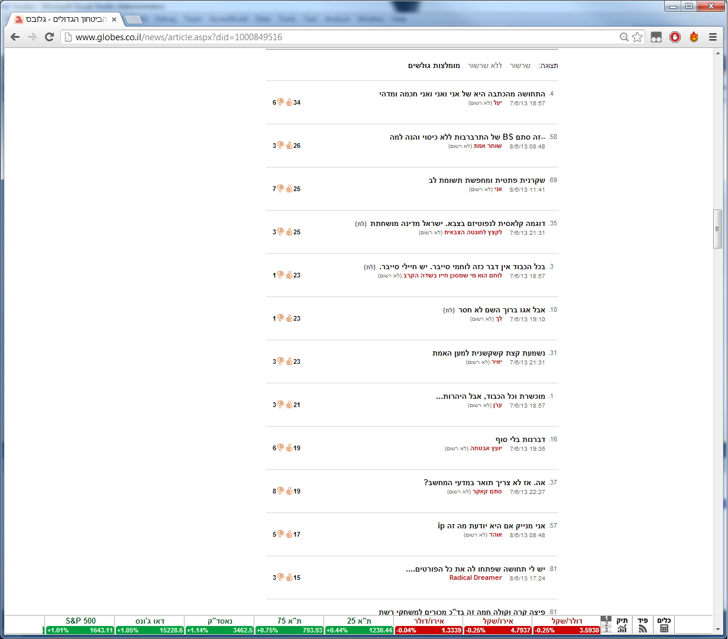Click thumbs-down on comment number 58
Viewport: 728px width, 639px height.
click(281, 146)
